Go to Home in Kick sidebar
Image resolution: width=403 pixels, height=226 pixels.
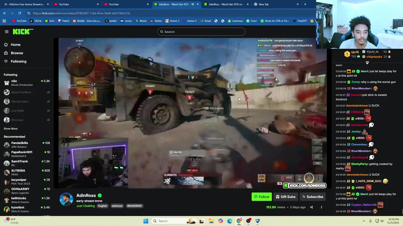12,45
